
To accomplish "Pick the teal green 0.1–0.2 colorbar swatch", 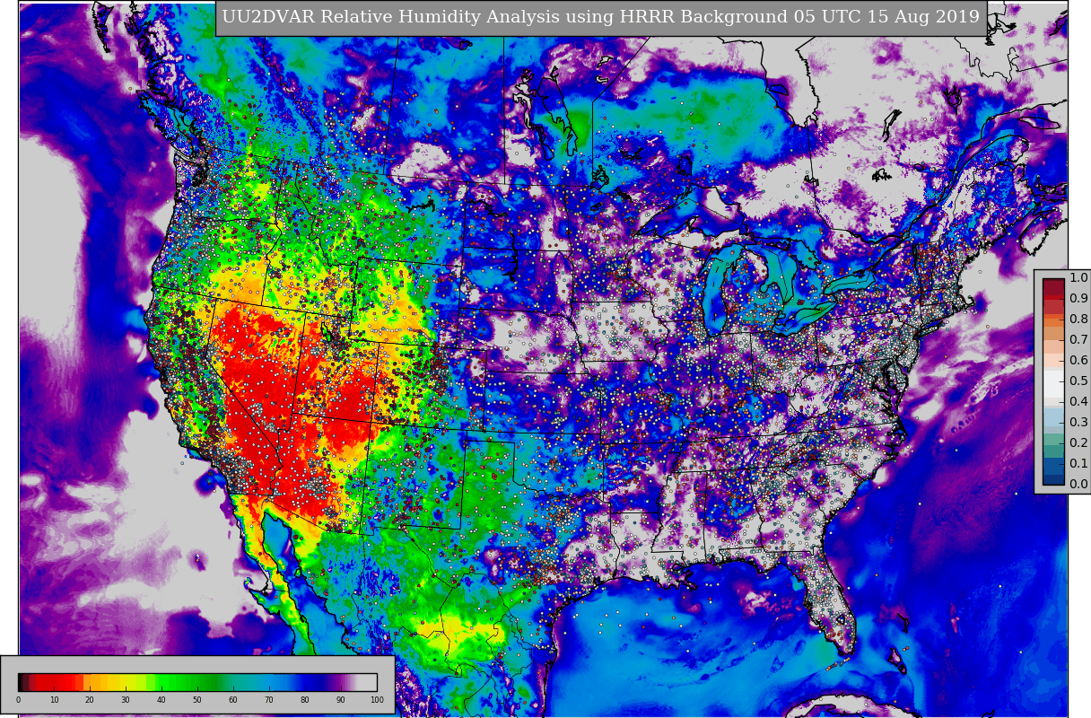I will [x=1053, y=453].
